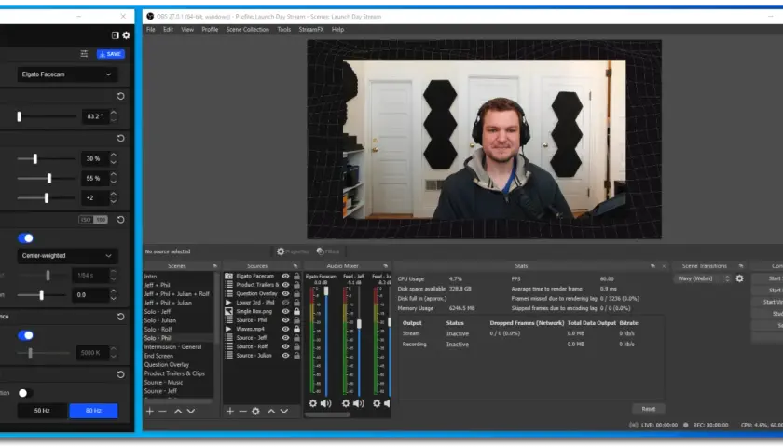Add a new scene with Scenes plus icon

[149, 411]
